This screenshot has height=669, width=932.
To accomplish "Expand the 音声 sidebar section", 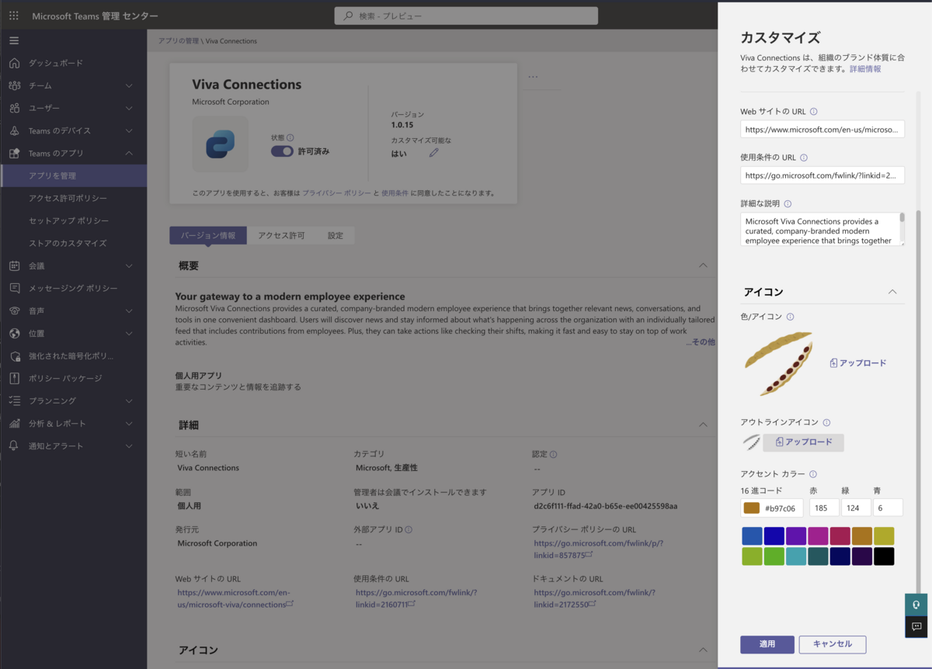I will point(129,310).
